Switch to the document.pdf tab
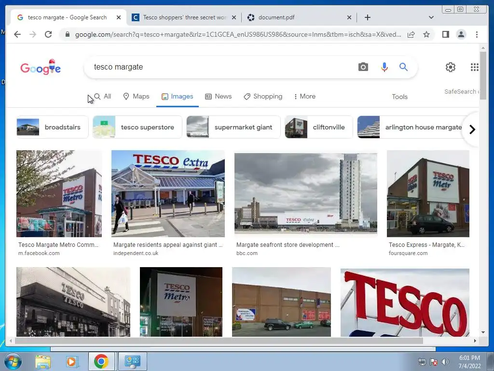The width and height of the screenshot is (494, 371). pos(299,17)
